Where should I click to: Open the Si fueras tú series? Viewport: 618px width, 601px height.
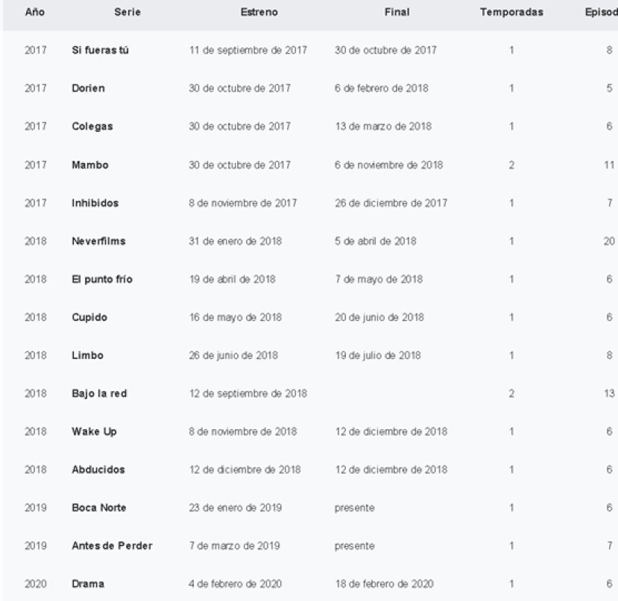95,51
